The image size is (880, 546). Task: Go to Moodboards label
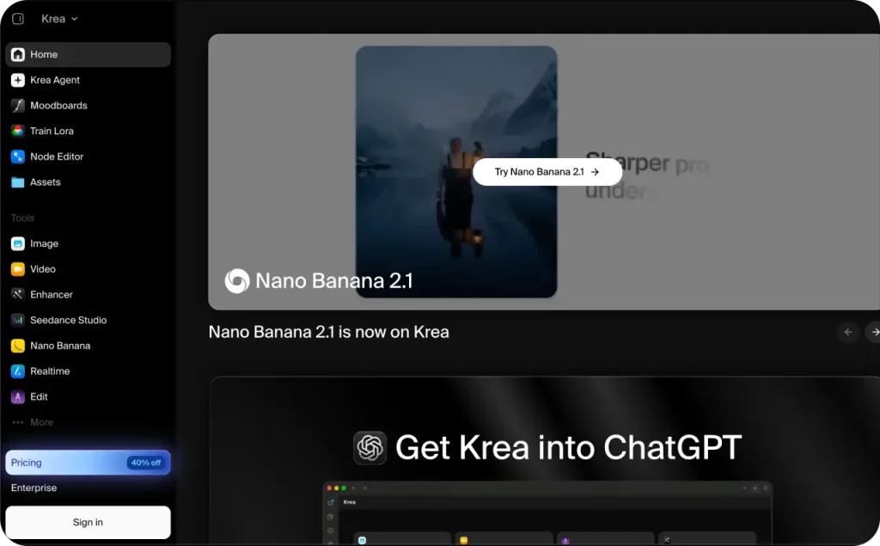click(59, 106)
